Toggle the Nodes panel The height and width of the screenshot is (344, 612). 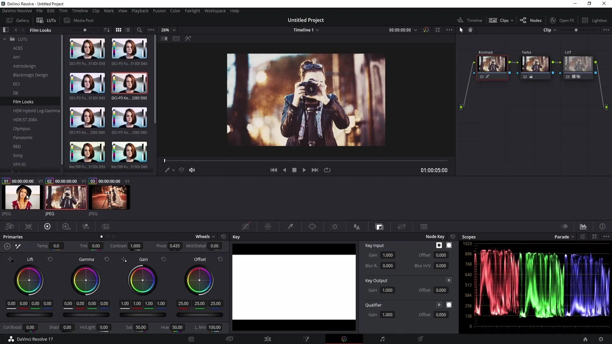click(531, 20)
